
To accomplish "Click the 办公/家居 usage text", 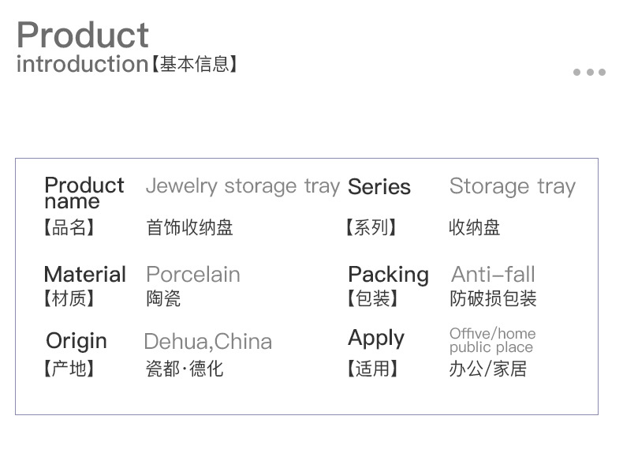I will tap(487, 369).
